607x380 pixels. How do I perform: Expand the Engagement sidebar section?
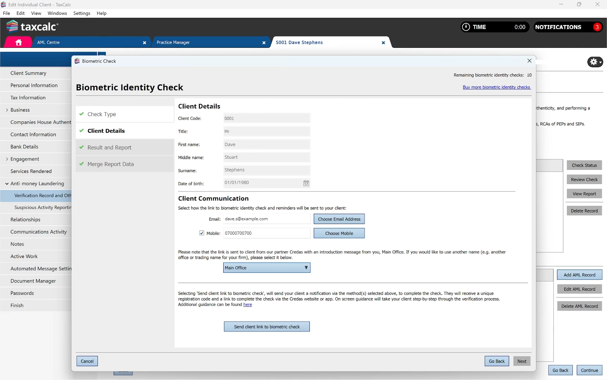click(7, 159)
